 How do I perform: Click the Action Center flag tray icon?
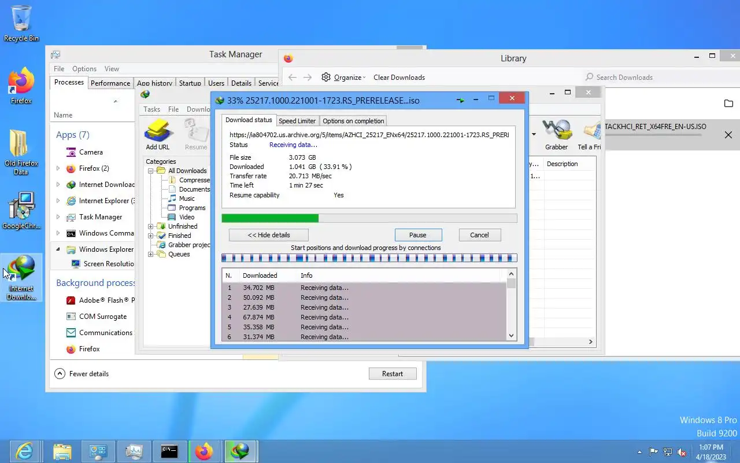point(654,452)
